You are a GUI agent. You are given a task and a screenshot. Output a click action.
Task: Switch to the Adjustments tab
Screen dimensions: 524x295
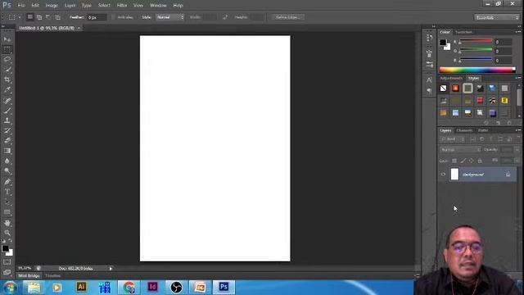coord(451,78)
